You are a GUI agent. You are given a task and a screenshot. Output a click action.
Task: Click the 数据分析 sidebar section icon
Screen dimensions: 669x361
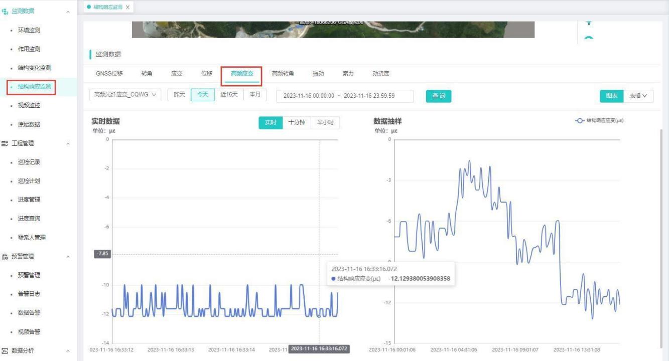pos(5,350)
